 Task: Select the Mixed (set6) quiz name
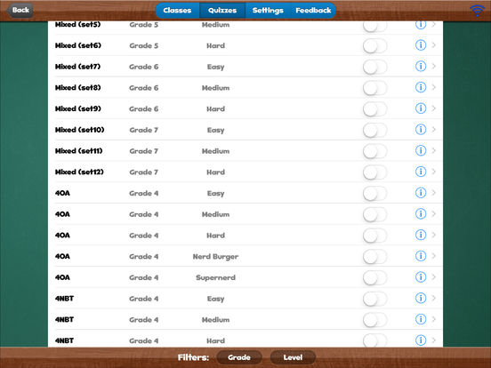tap(78, 45)
